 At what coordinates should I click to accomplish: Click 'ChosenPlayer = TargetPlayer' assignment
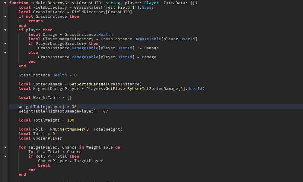[71, 161]
